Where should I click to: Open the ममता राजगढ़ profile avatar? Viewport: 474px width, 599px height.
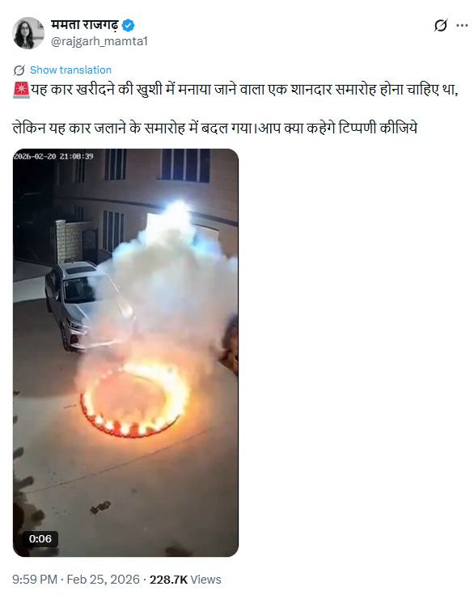(28, 33)
